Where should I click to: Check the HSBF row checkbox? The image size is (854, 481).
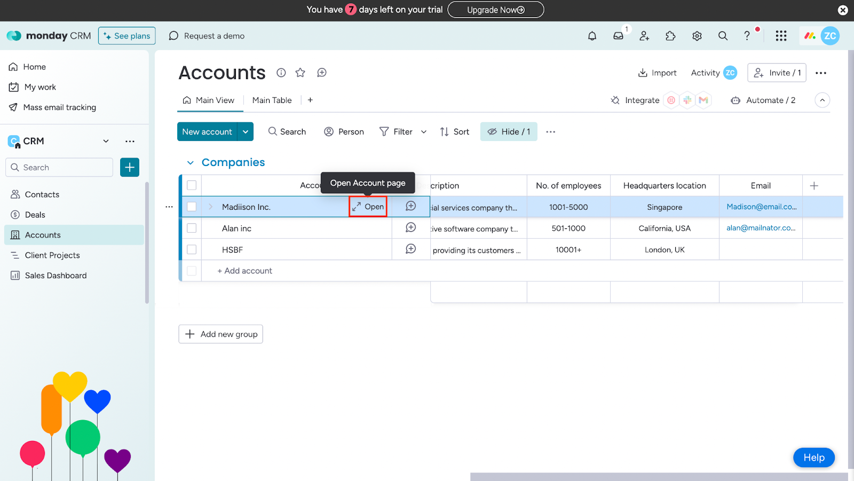click(x=192, y=249)
